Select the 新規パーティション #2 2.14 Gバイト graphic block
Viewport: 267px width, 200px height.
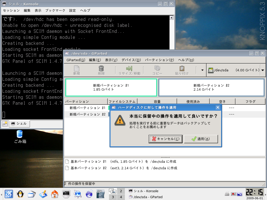click(x=211, y=87)
